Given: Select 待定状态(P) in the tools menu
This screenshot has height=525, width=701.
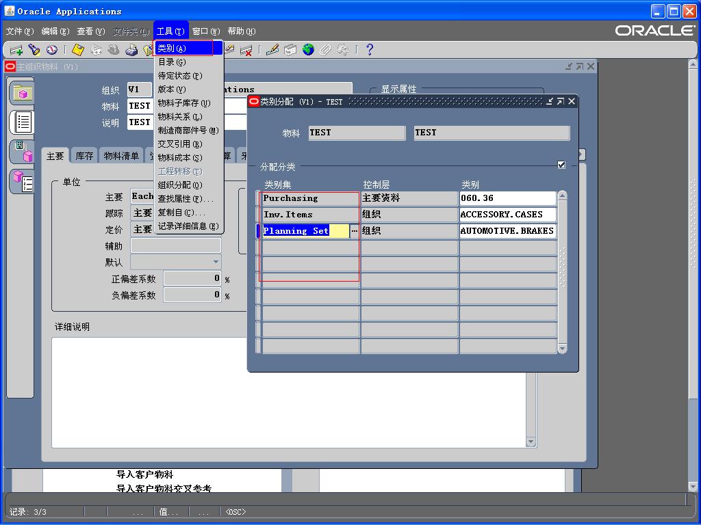Looking at the screenshot, I should coord(188,76).
